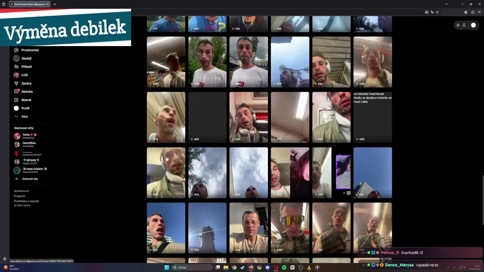Screen dimensions: 484x272
Task: Open the video with 695 views
Action: pos(290,117)
